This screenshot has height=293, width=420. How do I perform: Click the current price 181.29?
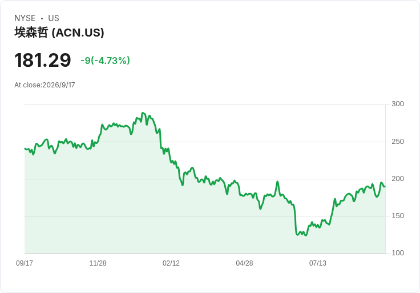43,60
